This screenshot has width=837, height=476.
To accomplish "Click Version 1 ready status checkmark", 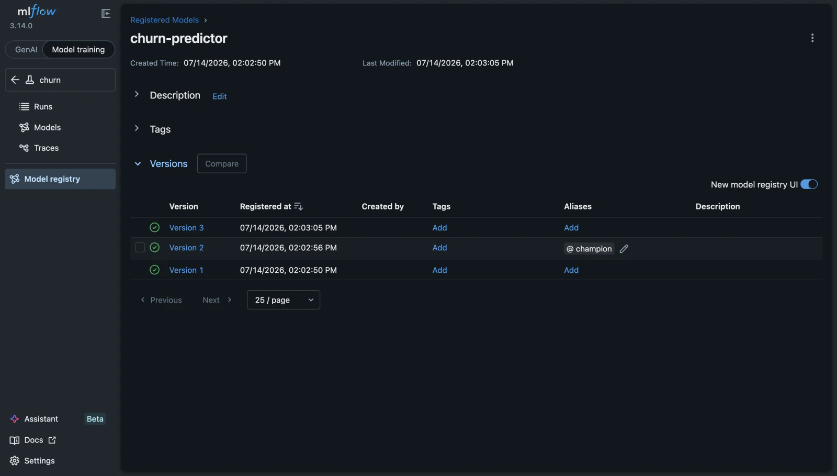I will click(x=154, y=270).
